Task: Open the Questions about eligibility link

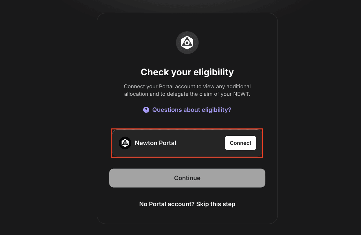Action: pyautogui.click(x=191, y=110)
